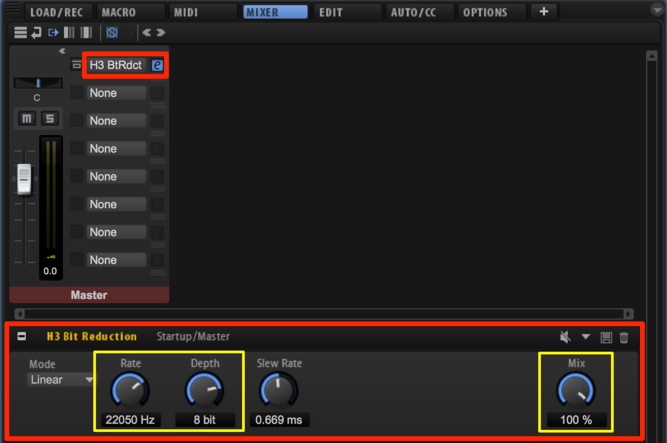Add a new tab with plus button
667x443 pixels.
coord(544,12)
